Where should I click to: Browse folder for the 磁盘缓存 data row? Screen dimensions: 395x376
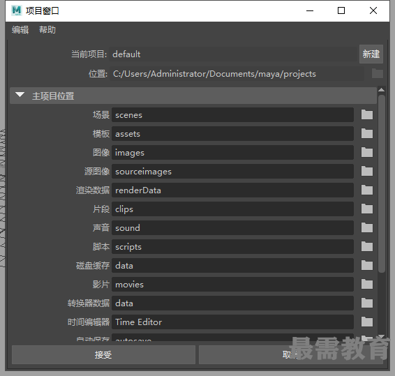[x=367, y=266]
